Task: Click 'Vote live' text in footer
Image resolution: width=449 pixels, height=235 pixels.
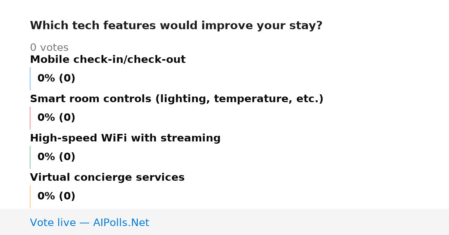Action: pyautogui.click(x=53, y=223)
